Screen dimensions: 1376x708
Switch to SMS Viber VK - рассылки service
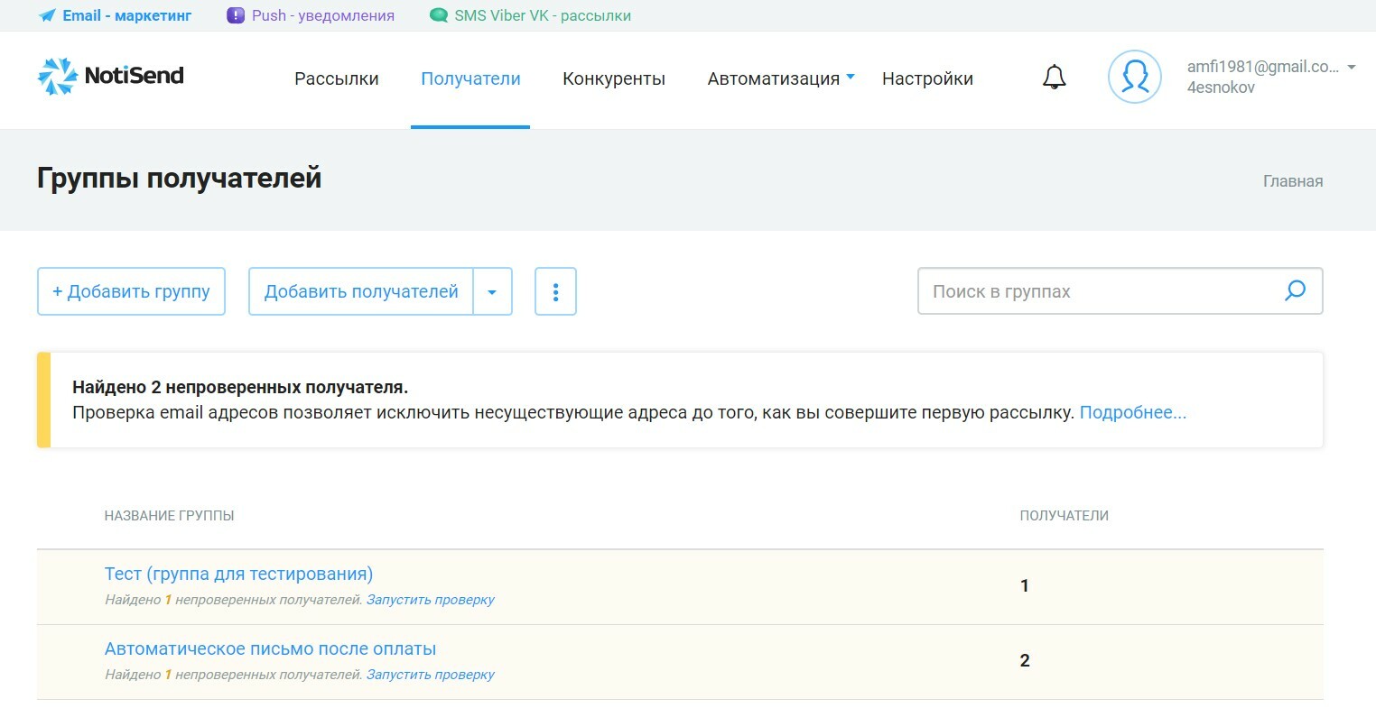[x=531, y=15]
